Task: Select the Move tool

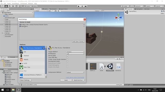Action: pyautogui.click(x=6, y=6)
